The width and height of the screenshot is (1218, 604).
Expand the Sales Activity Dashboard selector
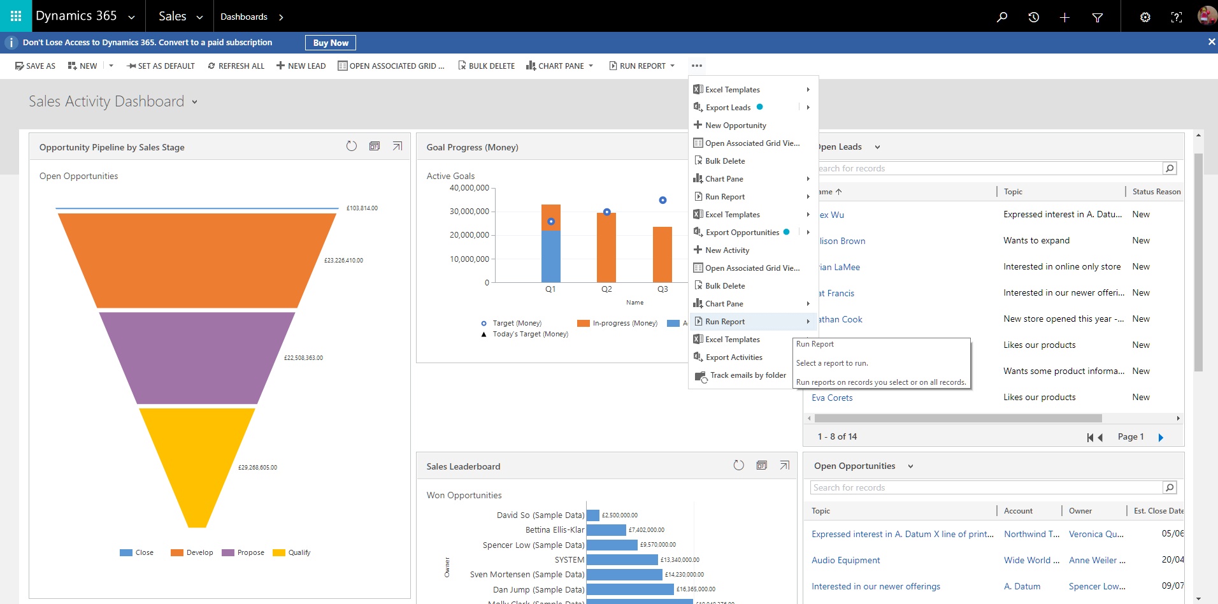click(194, 102)
